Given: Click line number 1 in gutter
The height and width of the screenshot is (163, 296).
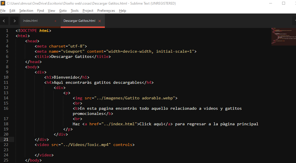Looking at the screenshot, I should point(7,31).
